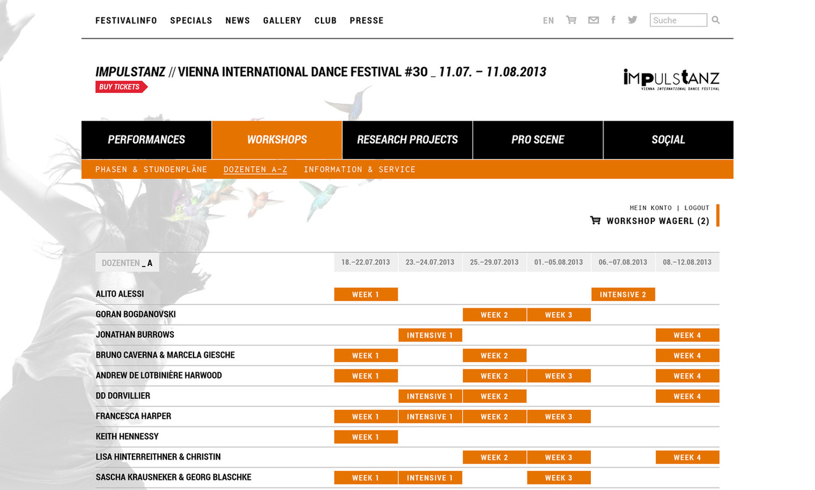Open Andrew de Lotbinière Harwood page

159,375
